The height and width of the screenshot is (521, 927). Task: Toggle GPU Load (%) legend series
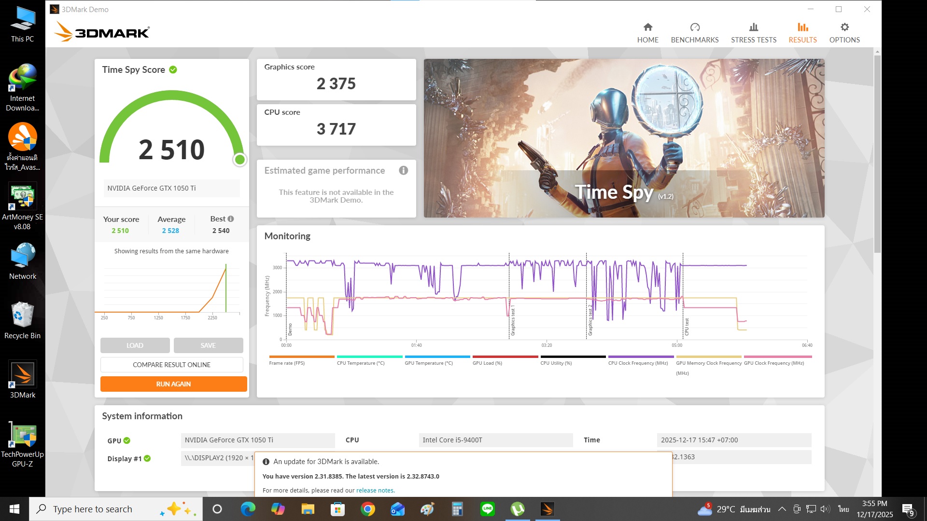pos(487,363)
